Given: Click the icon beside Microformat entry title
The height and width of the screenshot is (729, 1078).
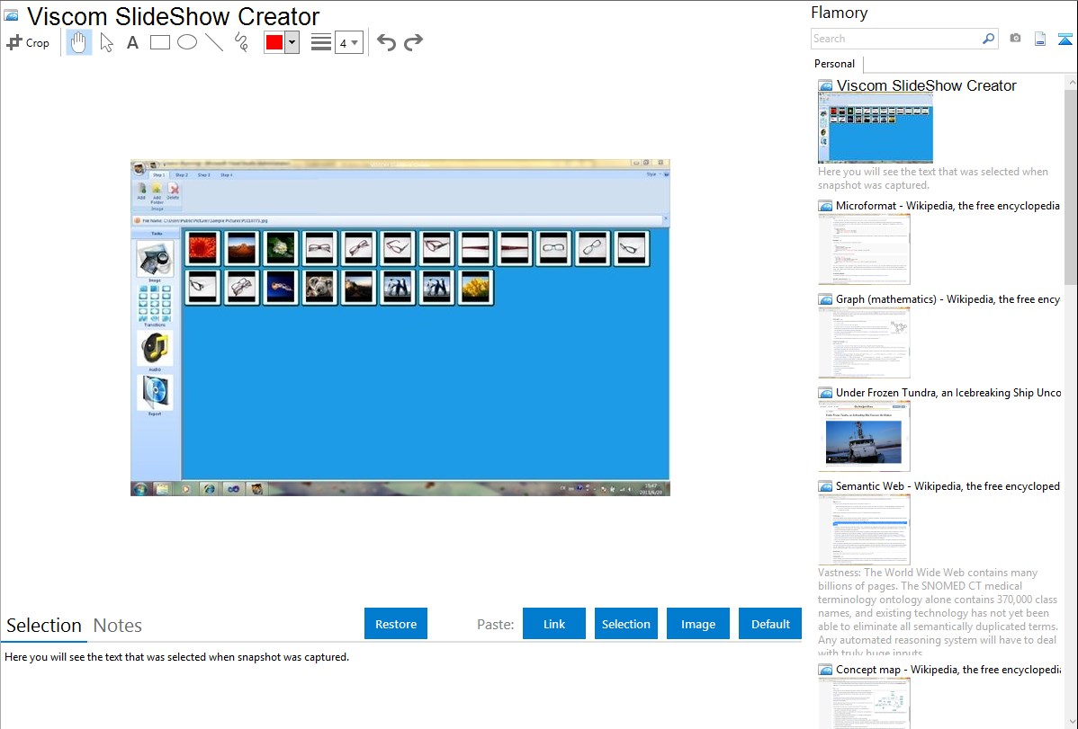Looking at the screenshot, I should (825, 206).
